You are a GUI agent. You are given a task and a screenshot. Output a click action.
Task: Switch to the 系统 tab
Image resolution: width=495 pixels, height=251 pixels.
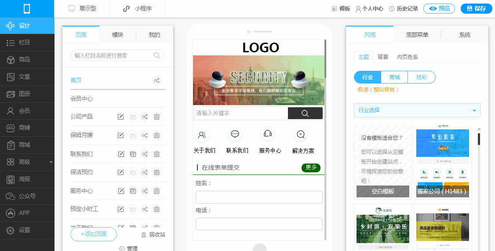pos(465,35)
